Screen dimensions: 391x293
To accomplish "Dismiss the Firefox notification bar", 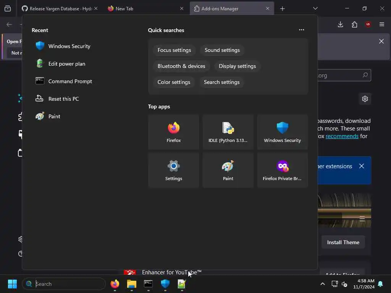I will (x=381, y=41).
